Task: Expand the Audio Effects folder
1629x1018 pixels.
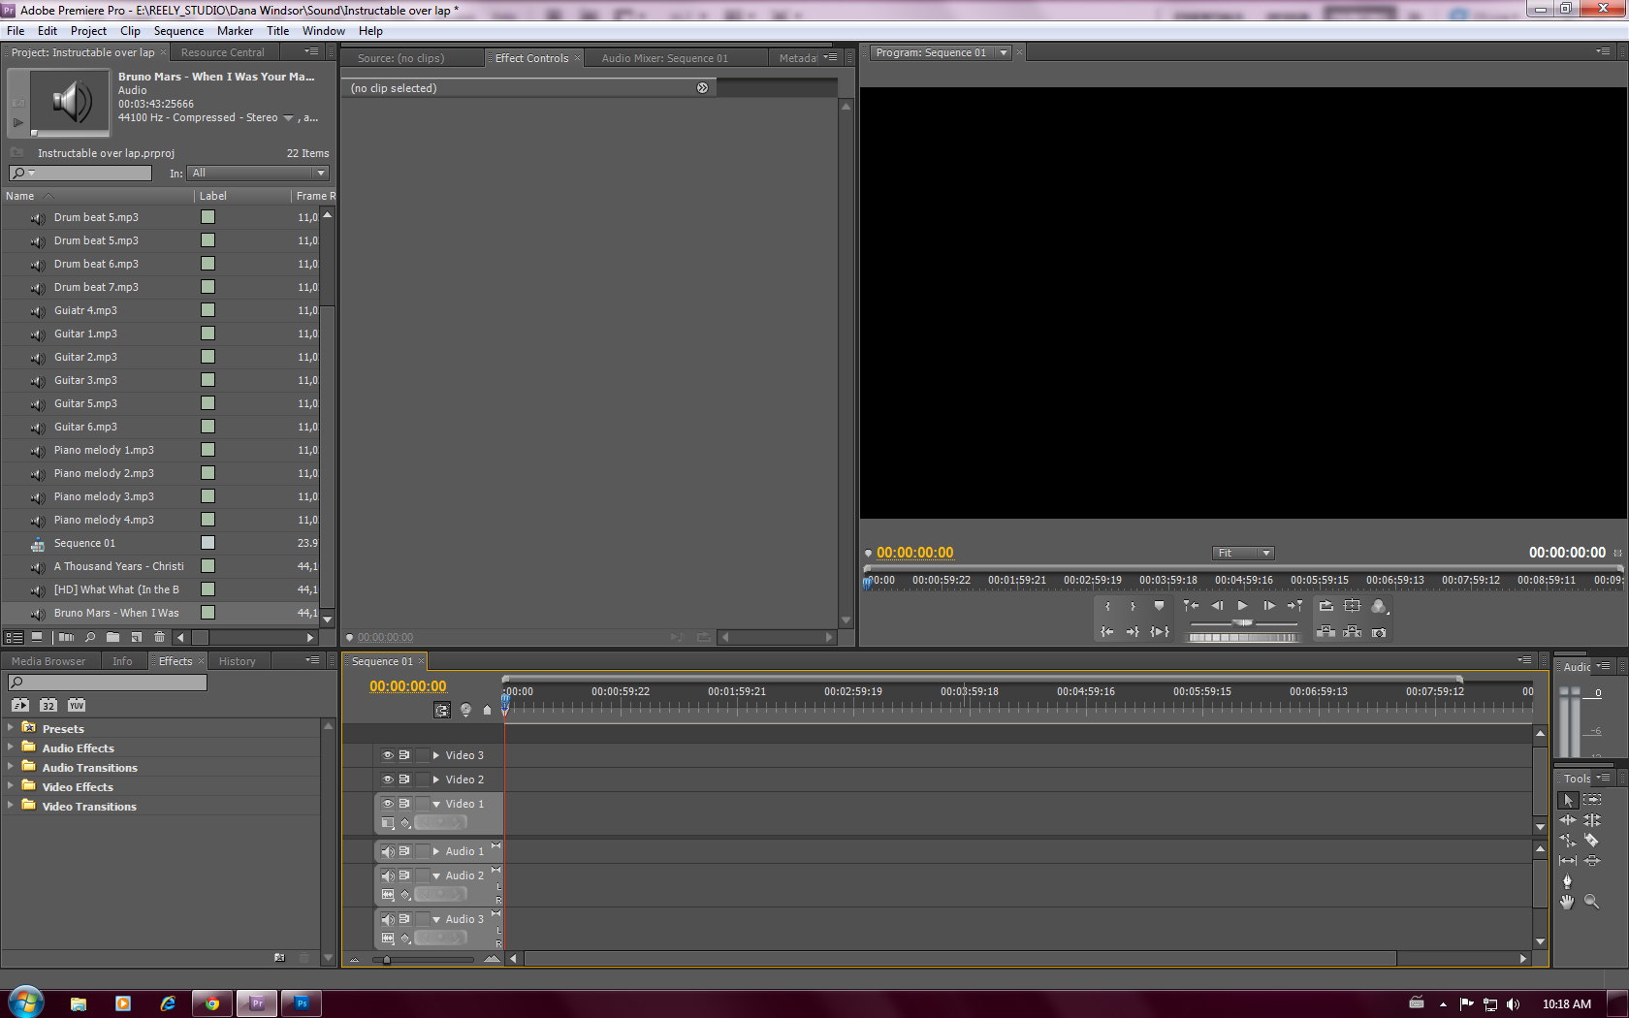Action: pyautogui.click(x=11, y=747)
